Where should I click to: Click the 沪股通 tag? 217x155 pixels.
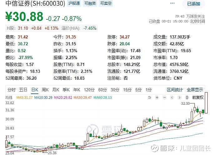click(x=74, y=3)
